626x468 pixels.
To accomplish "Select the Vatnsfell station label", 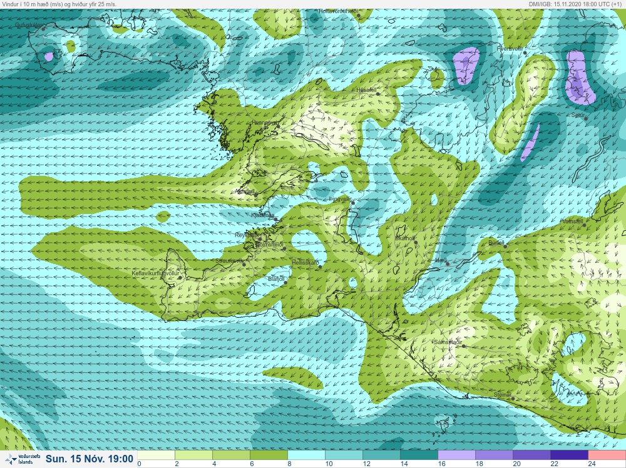I will pos(573,221).
